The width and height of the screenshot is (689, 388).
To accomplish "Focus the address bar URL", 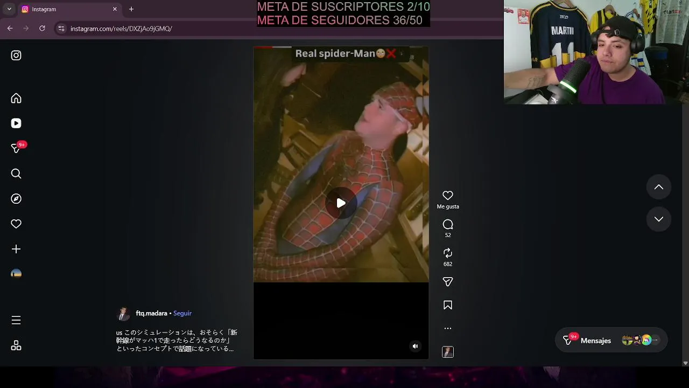I will [x=121, y=29].
